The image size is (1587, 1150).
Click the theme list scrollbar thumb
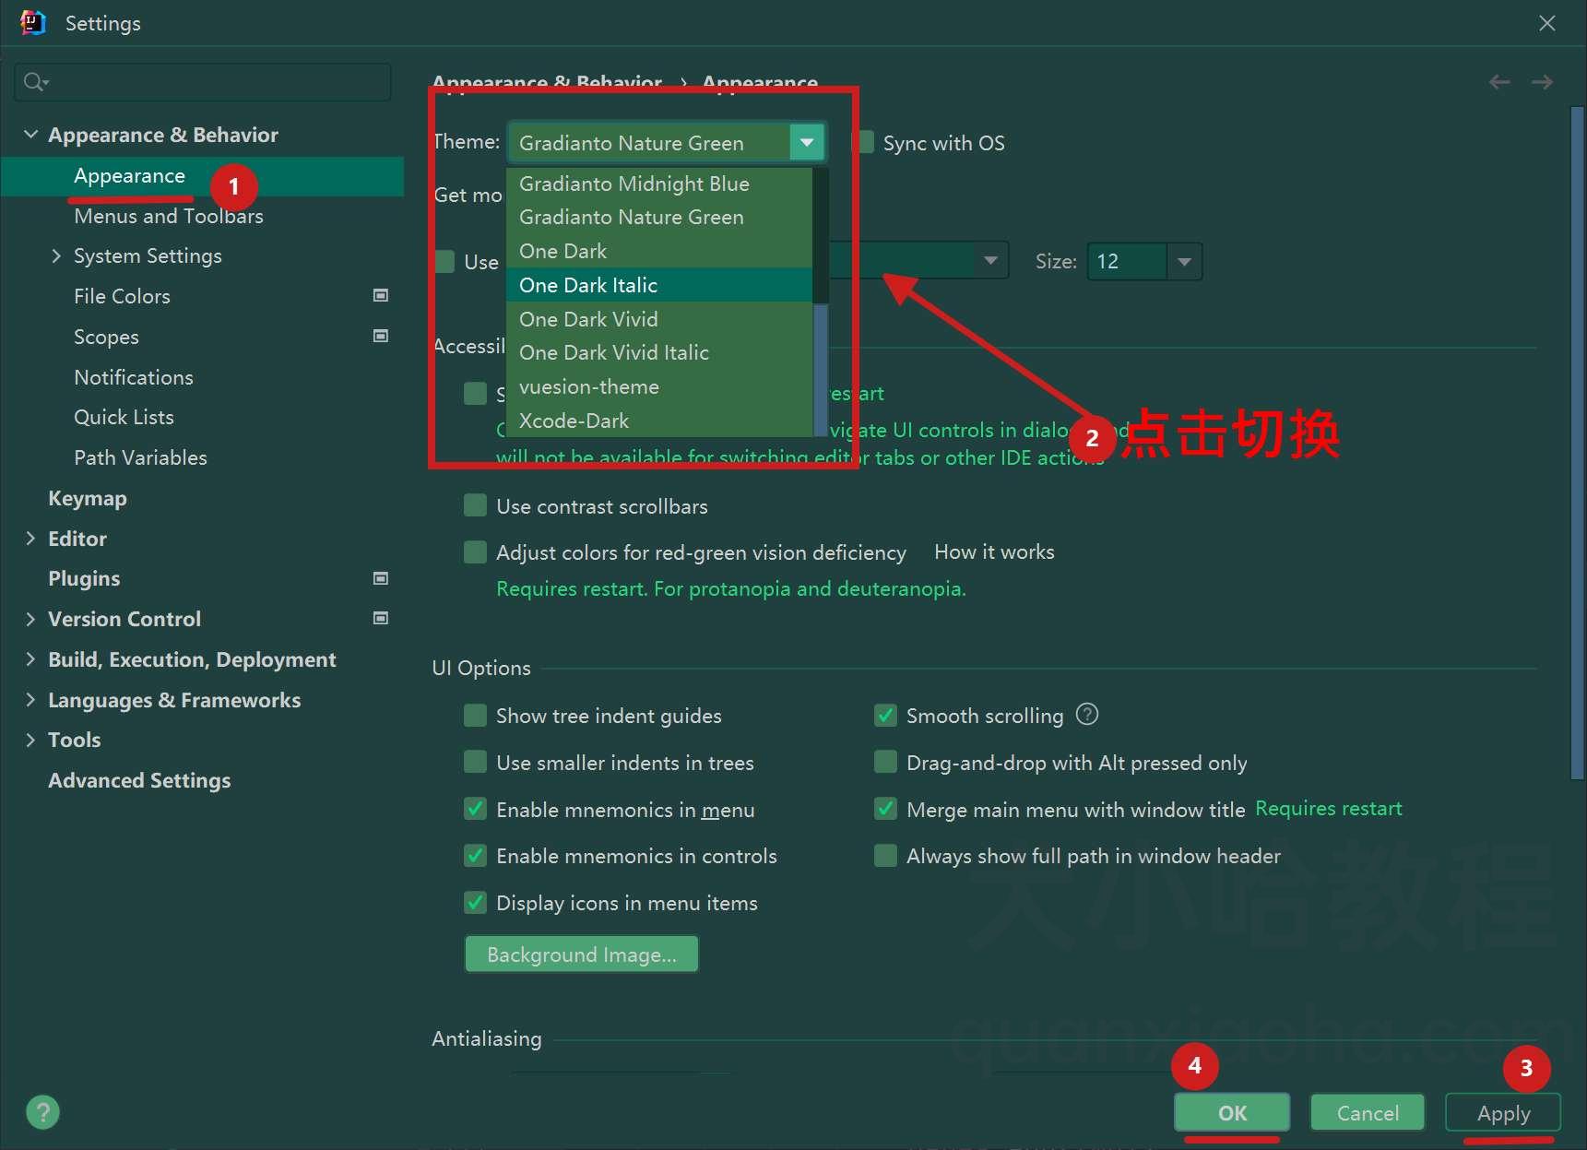point(821,370)
